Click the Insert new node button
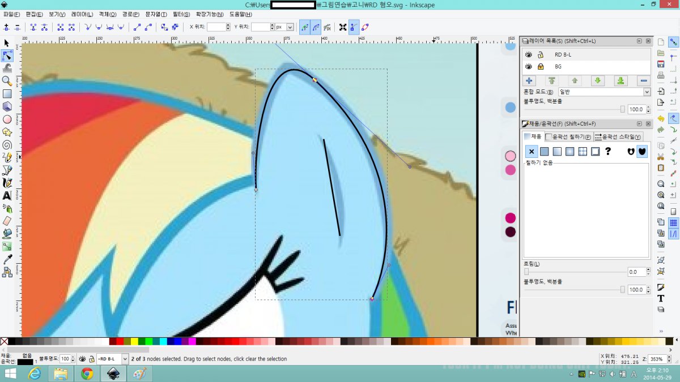The image size is (680, 382). click(7, 27)
